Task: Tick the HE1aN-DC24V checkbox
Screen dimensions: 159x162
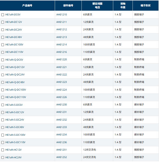Action: (x=3, y=29)
